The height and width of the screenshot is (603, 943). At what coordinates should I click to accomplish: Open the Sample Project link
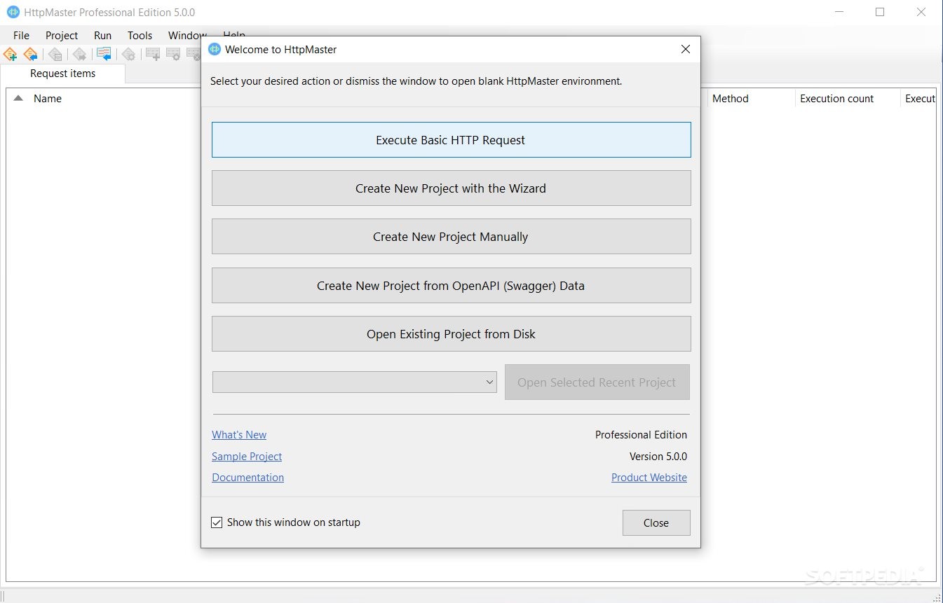coord(247,457)
